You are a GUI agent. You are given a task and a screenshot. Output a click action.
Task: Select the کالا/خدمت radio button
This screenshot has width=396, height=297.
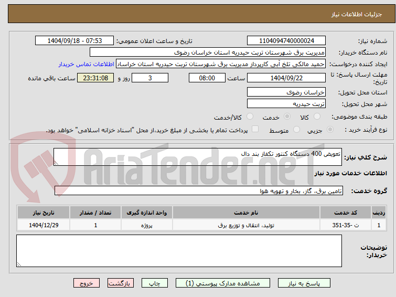pyautogui.click(x=250, y=116)
